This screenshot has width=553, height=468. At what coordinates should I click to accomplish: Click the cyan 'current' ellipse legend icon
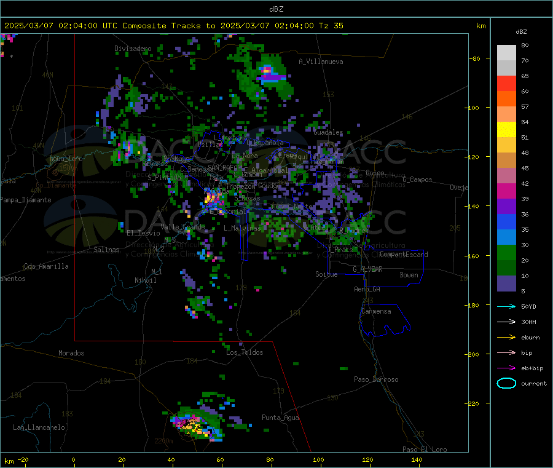(x=506, y=383)
